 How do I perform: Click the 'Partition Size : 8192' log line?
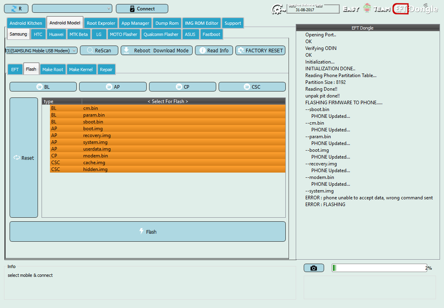coord(325,82)
